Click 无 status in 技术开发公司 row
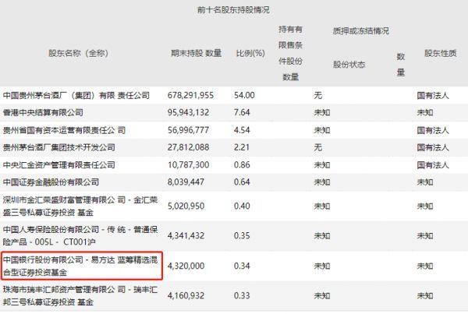This screenshot has height=314, width=468. pyautogui.click(x=318, y=147)
